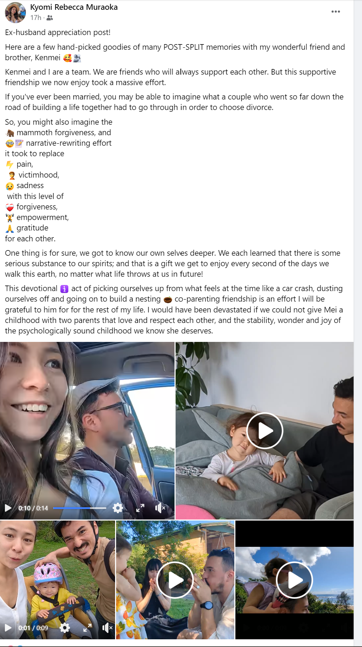
Task: Click the 0:10 / 0:14 time display
Action: click(x=33, y=508)
